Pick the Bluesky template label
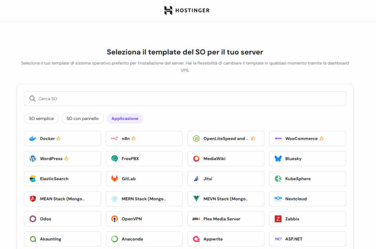The image size is (376, 249). coord(293,159)
